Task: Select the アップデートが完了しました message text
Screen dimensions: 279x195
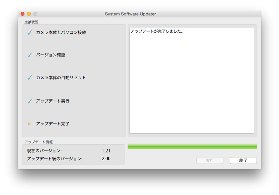Action: 157,31
